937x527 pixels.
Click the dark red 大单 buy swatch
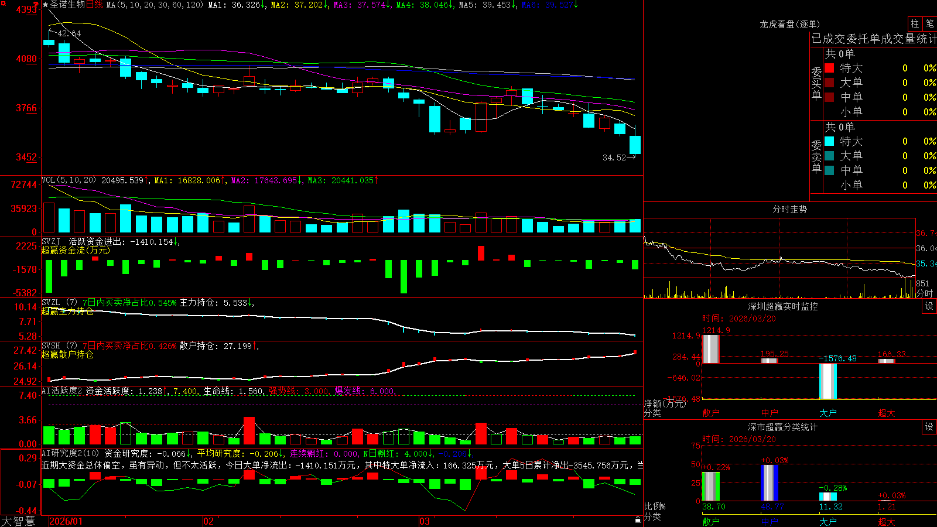(829, 83)
